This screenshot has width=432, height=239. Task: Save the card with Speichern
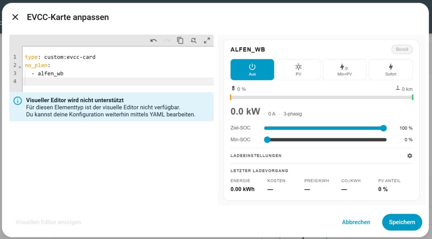pos(402,222)
